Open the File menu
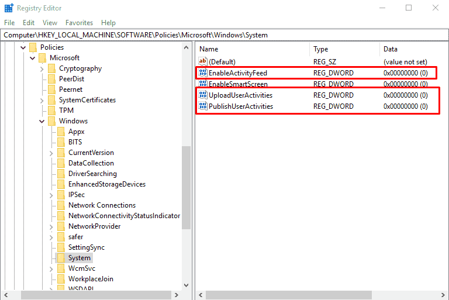 pyautogui.click(x=9, y=23)
